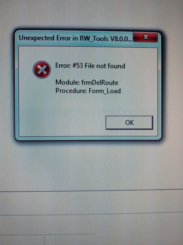Select the 'Error: #53 File not found' message
Viewport: 183px width, 245px height.
tap(90, 66)
